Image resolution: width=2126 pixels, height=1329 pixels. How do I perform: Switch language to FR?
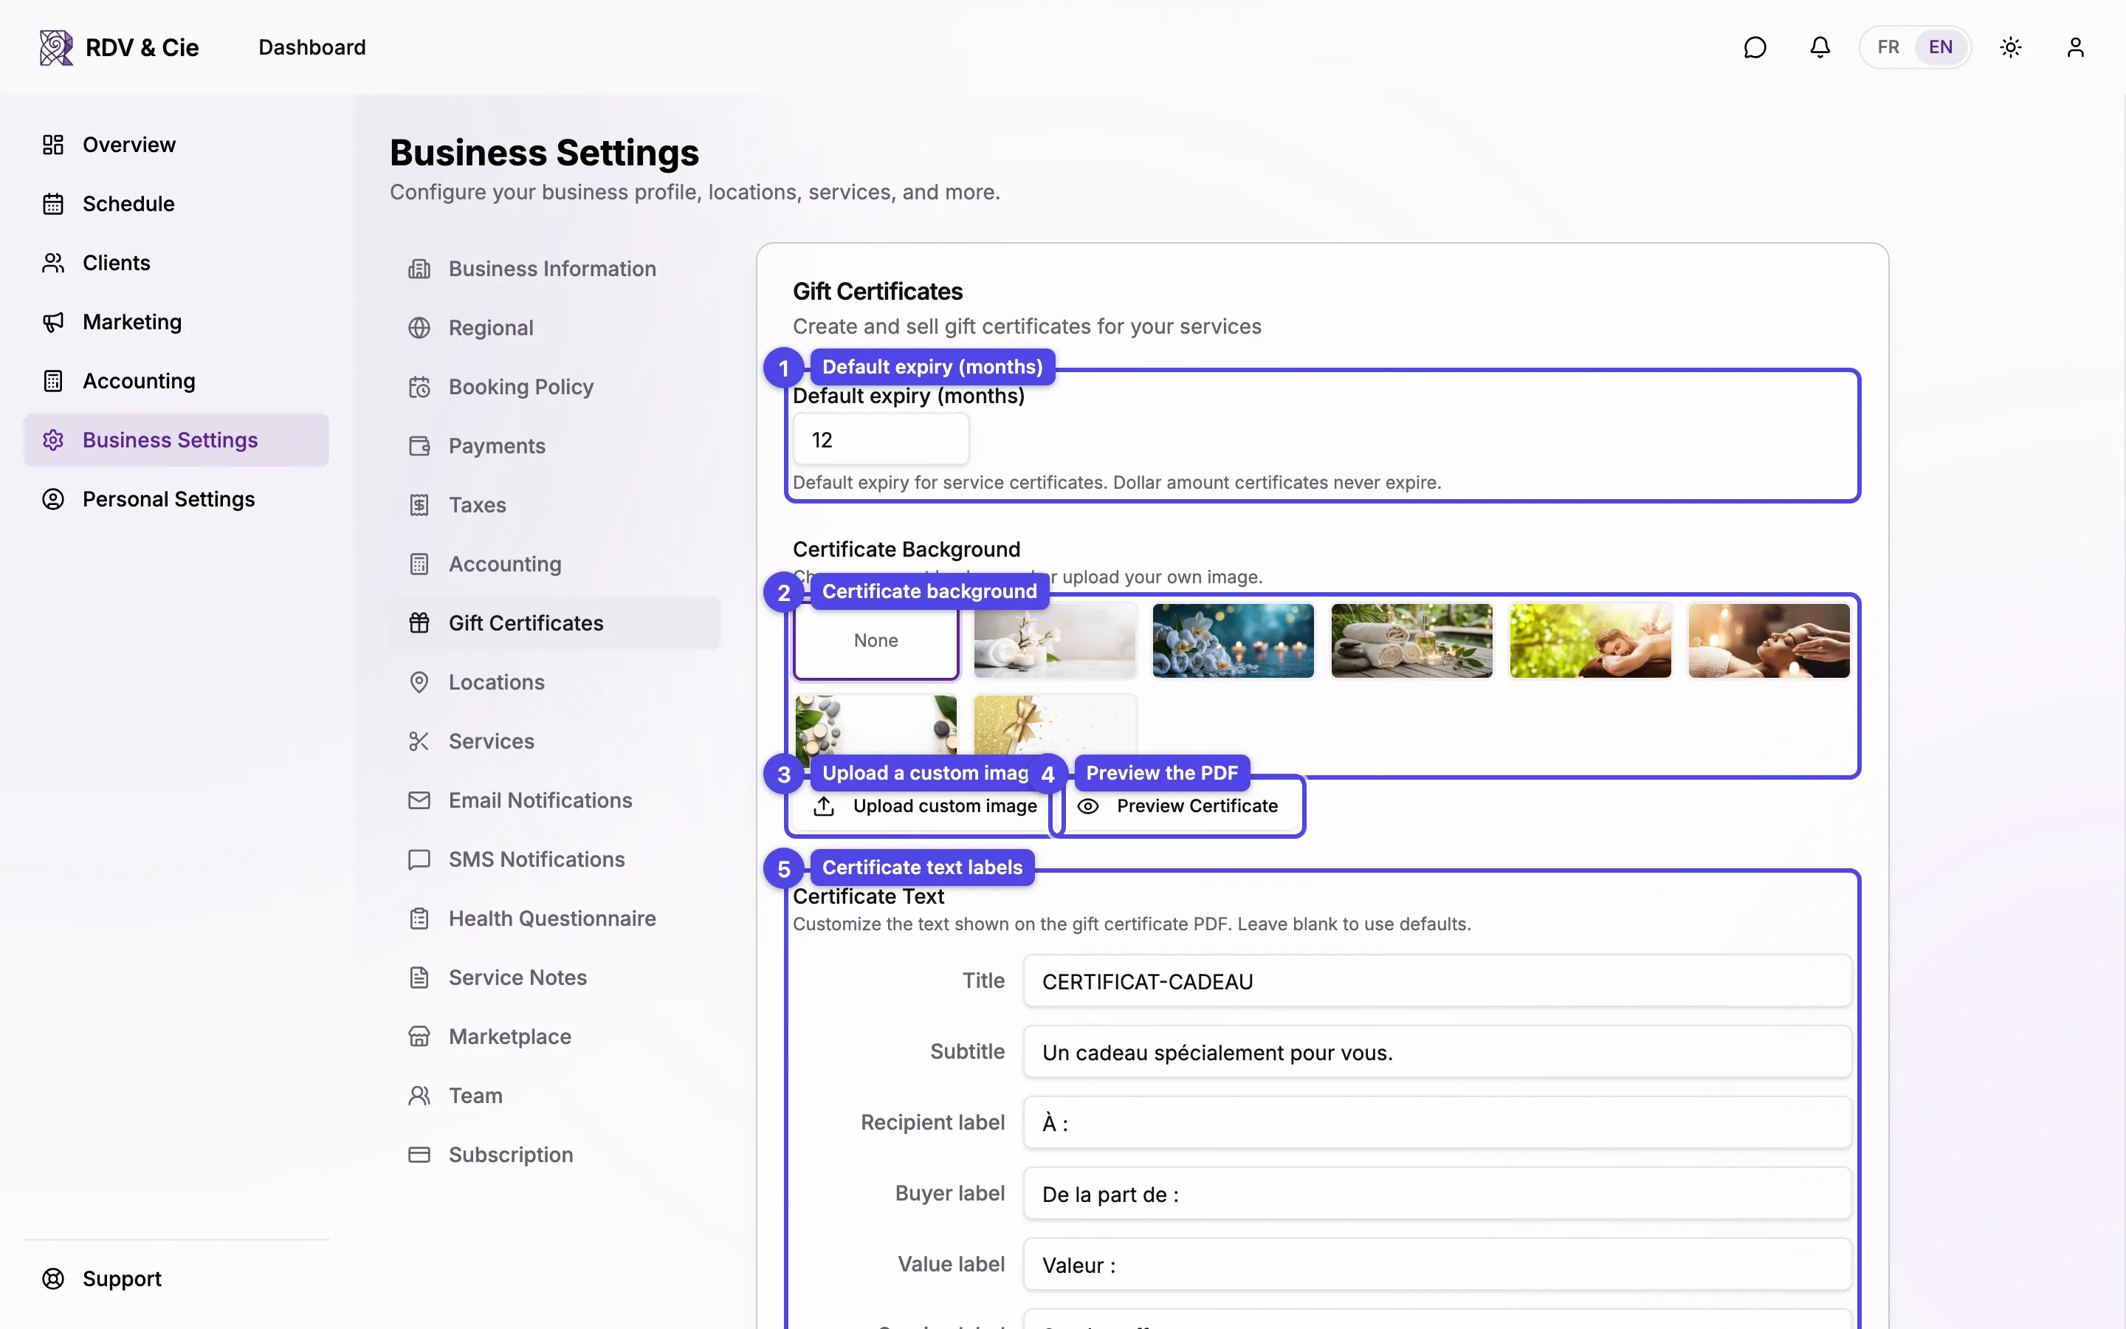(x=1888, y=47)
